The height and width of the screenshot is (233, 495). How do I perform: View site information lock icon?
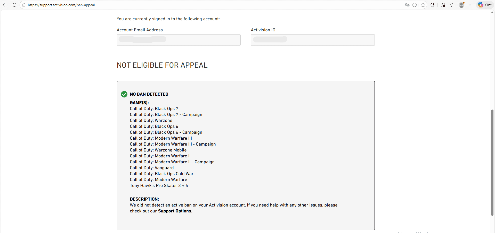click(24, 5)
